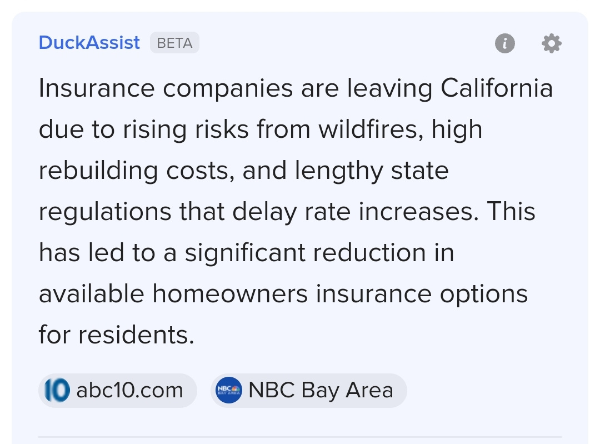Click the NBC Bay Area peacock logo
The height and width of the screenshot is (444, 600).
pyautogui.click(x=228, y=390)
